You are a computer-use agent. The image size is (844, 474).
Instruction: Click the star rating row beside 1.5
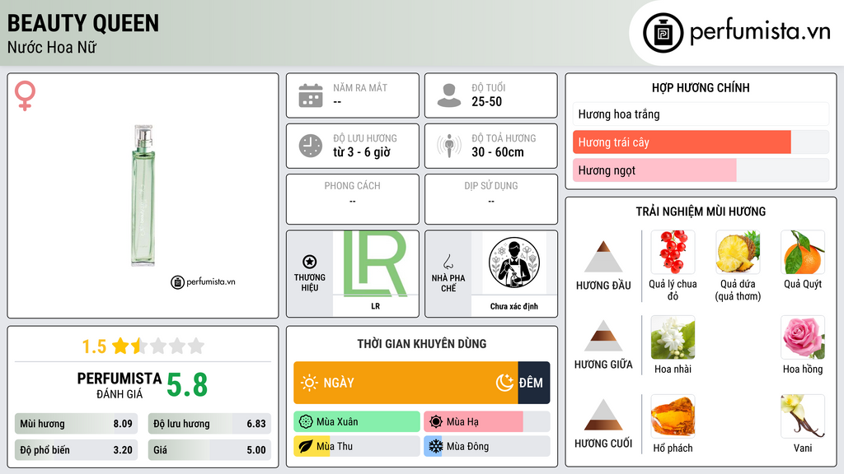158,346
